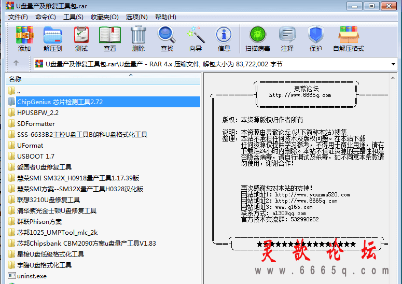Click 群联Phison方案 folder name
Image resolution: width=402 pixels, height=284 pixels.
coord(39,221)
